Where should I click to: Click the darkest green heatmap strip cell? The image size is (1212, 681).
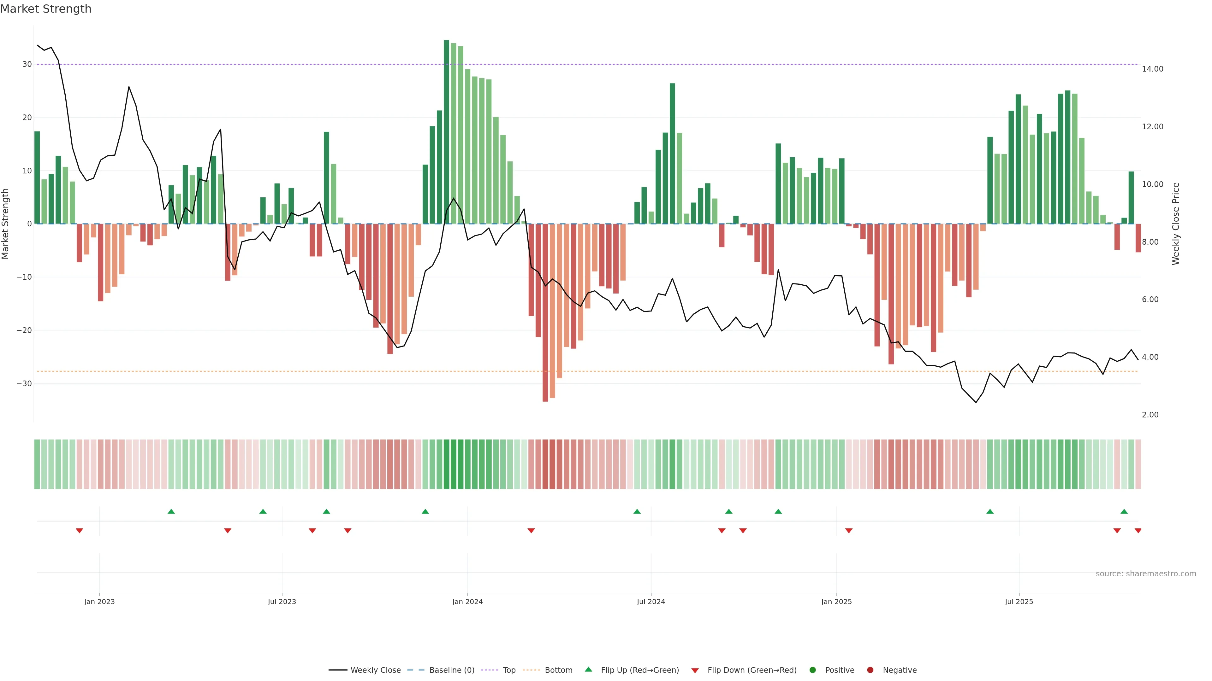(x=447, y=464)
